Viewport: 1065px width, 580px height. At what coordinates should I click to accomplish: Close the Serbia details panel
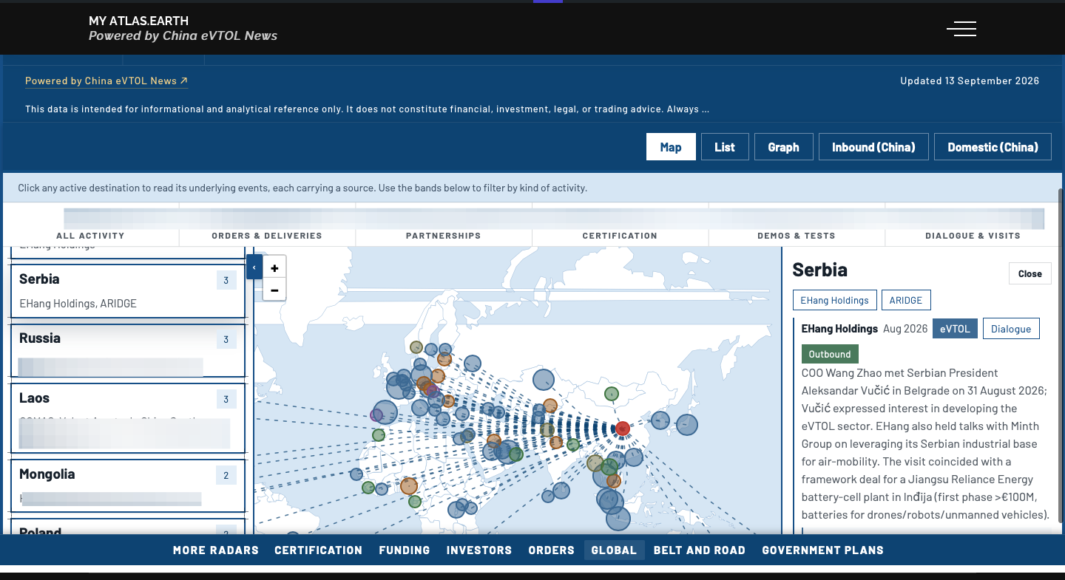pos(1029,273)
